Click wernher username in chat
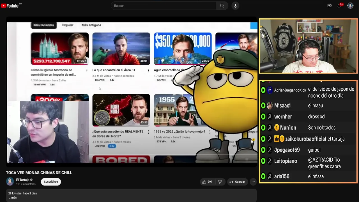Image resolution: width=359 pixels, height=202 pixels. click(283, 117)
